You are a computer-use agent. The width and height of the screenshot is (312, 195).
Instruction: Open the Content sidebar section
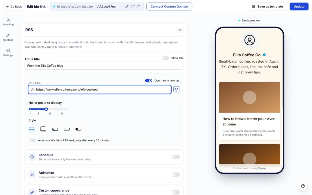[x=8, y=37]
